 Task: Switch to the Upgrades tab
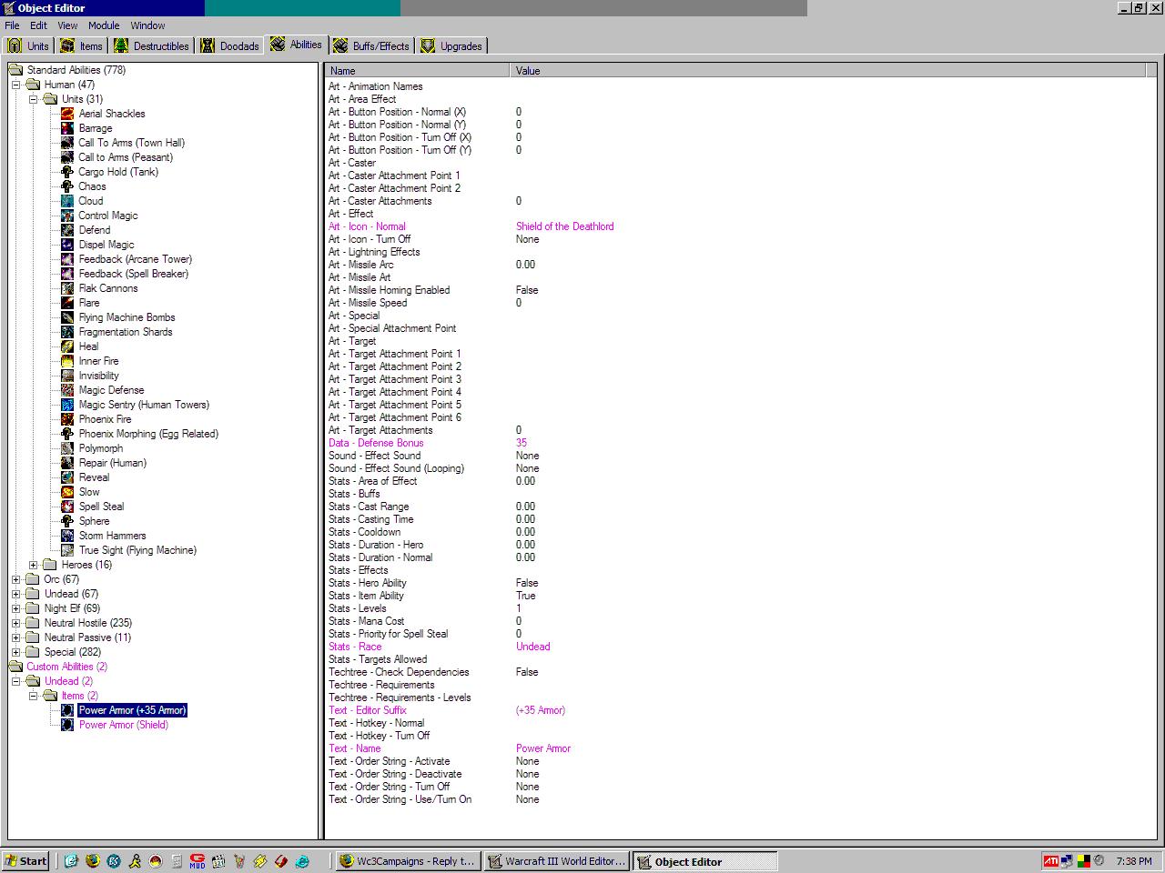[x=451, y=45]
